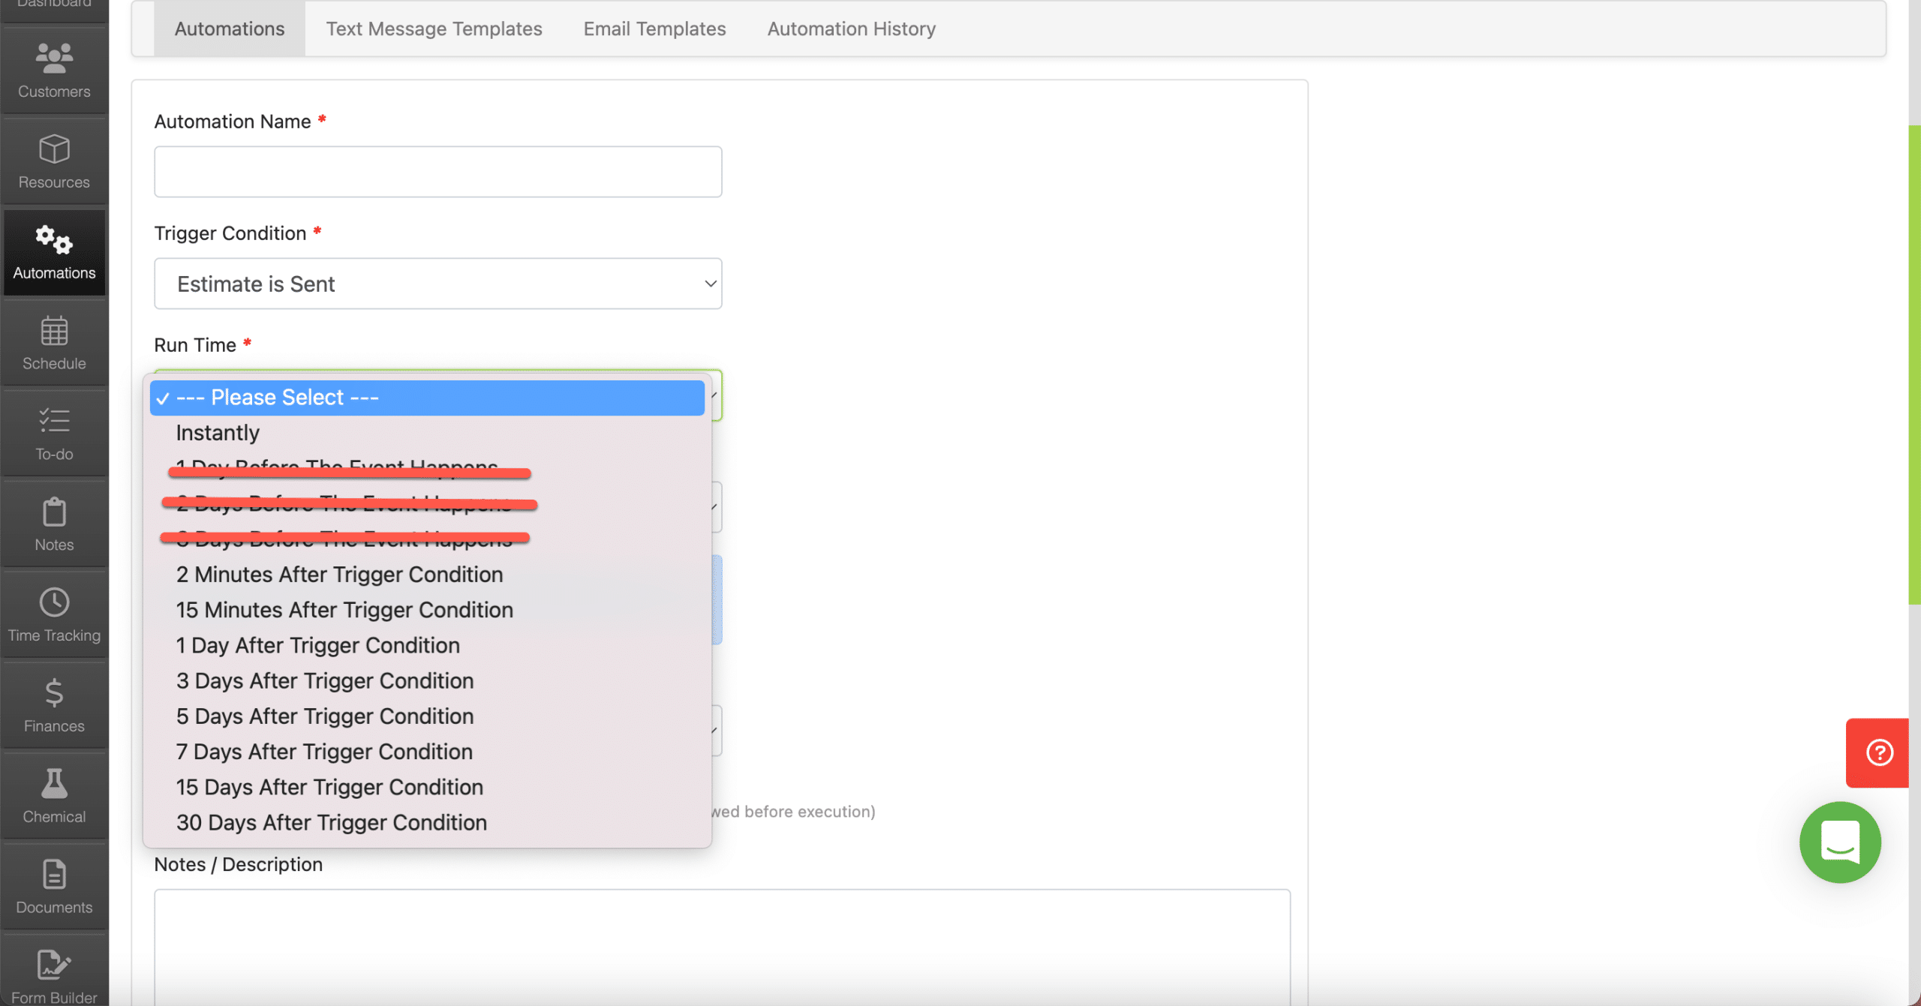Viewport: 1921px width, 1006px height.
Task: Open the Customers section
Action: (x=53, y=70)
